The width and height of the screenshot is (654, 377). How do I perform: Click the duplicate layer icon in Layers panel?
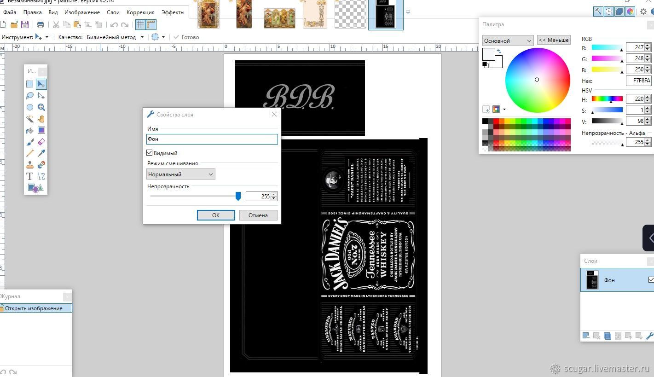(x=608, y=336)
